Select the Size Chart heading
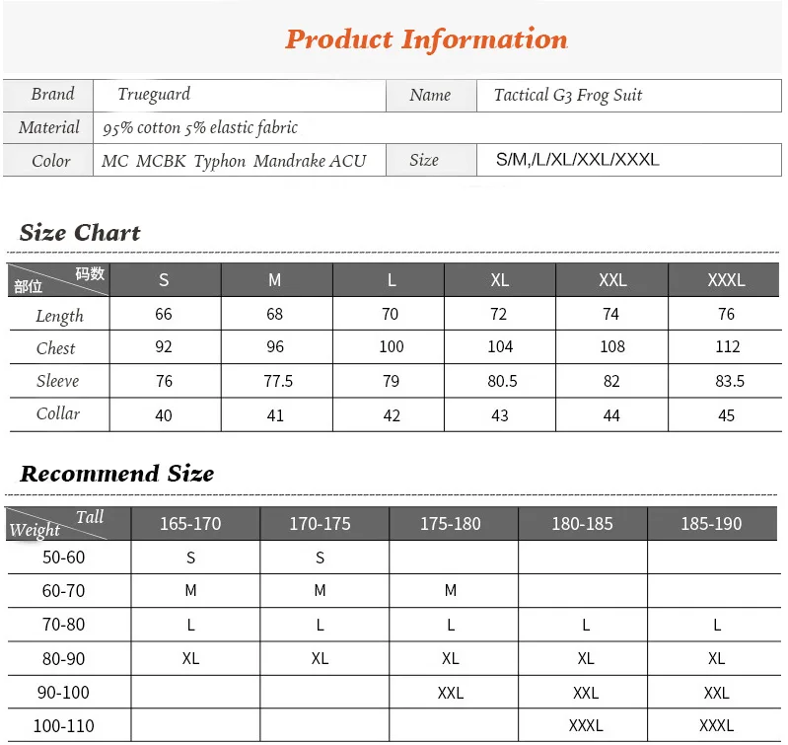This screenshot has height=745, width=788. pyautogui.click(x=80, y=233)
